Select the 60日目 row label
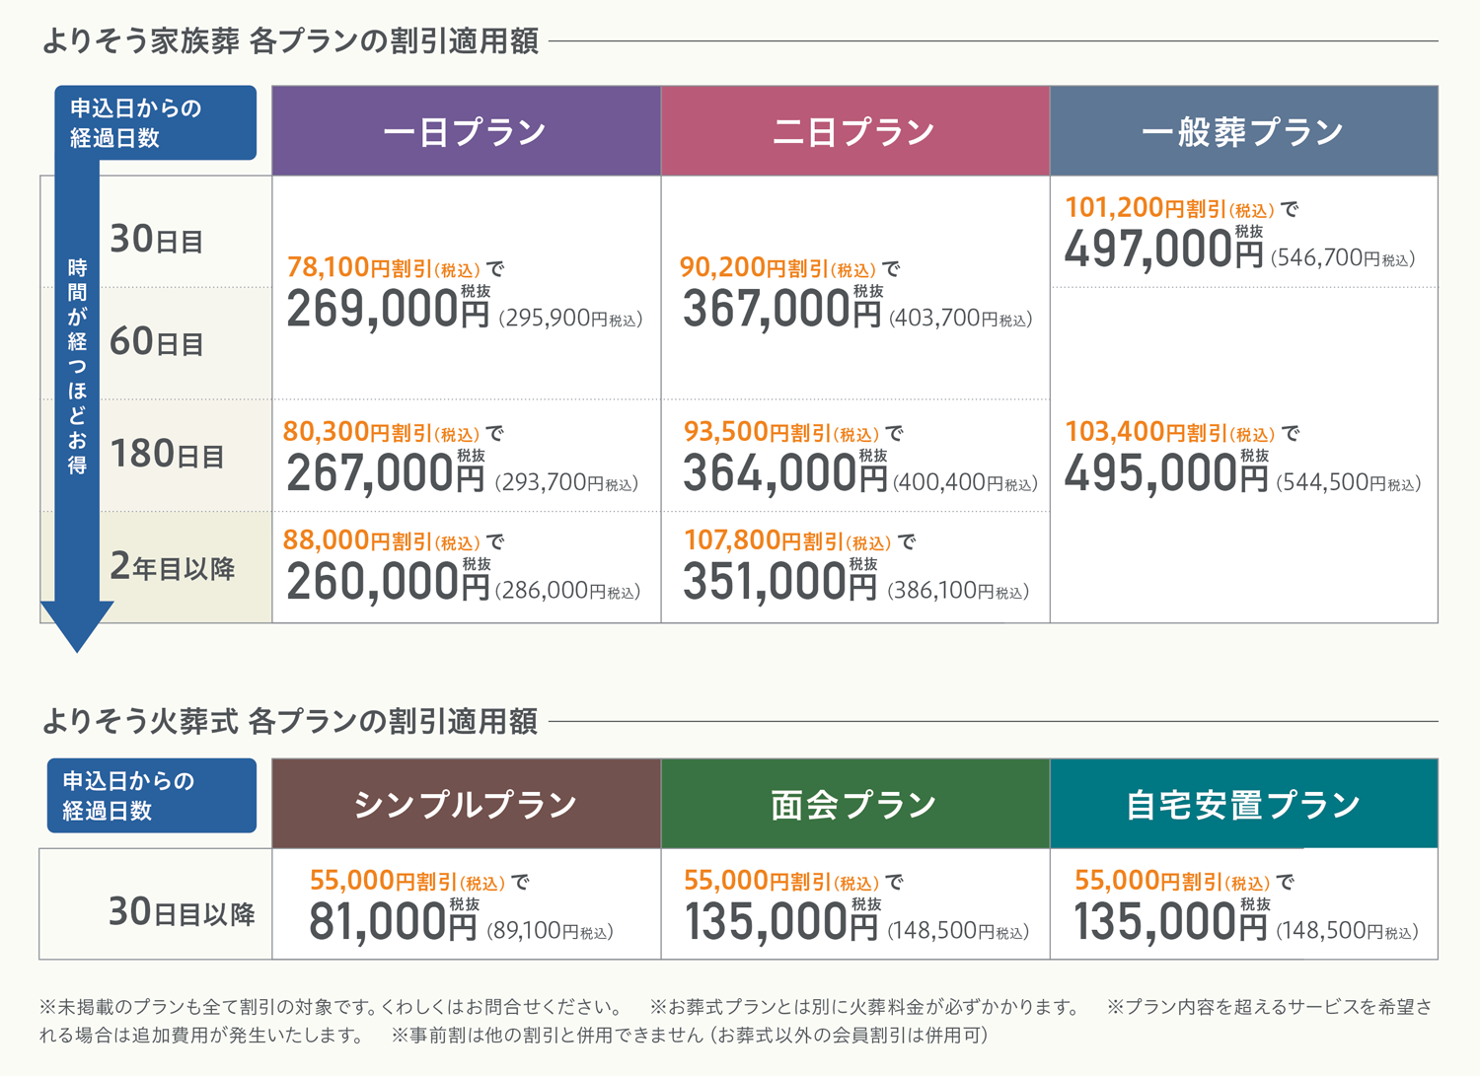 (x=156, y=342)
